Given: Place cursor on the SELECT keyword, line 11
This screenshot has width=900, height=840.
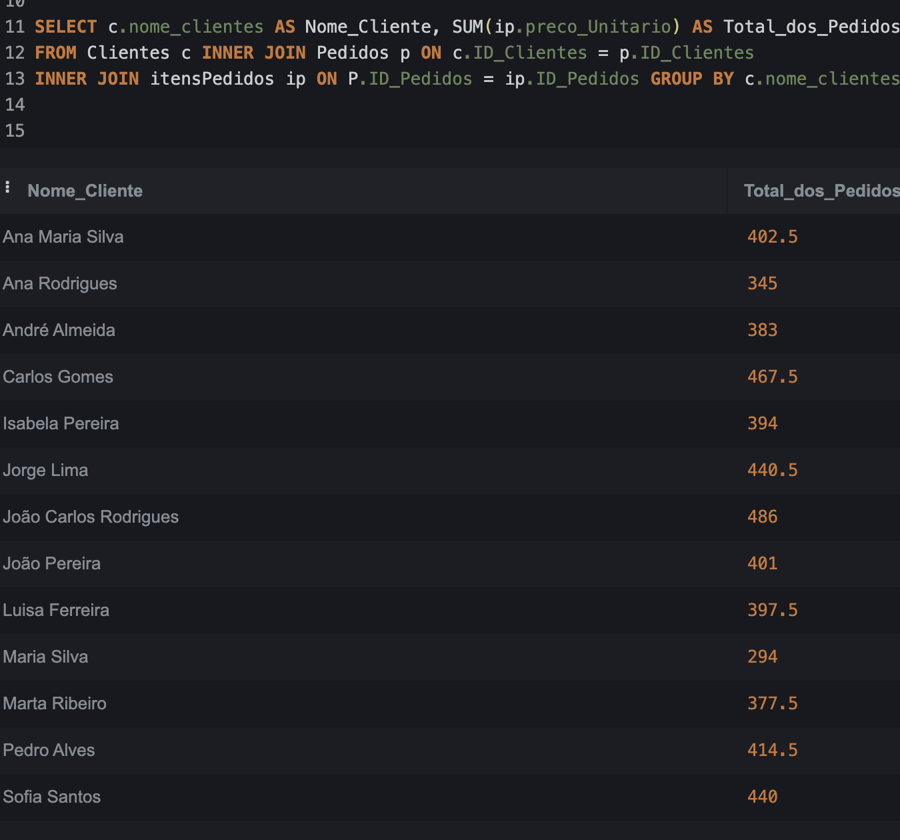Looking at the screenshot, I should point(66,27).
